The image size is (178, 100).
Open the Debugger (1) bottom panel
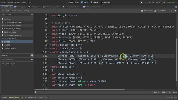tap(14, 97)
